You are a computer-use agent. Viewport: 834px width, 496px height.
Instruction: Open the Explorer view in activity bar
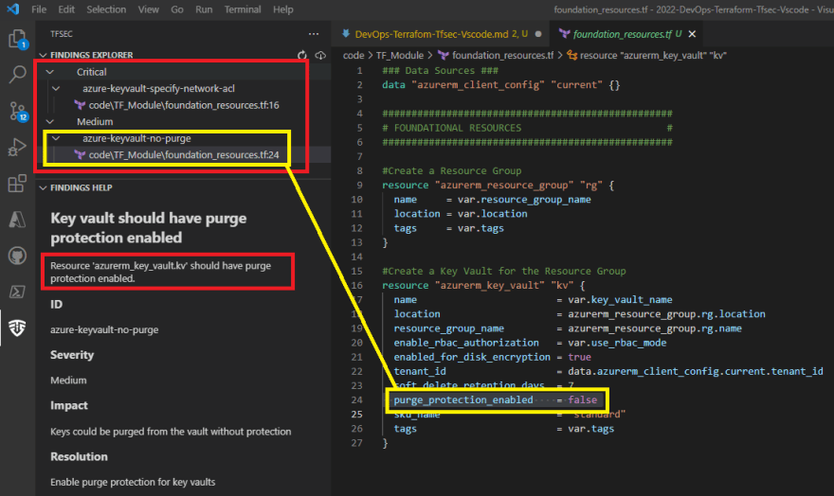17,39
